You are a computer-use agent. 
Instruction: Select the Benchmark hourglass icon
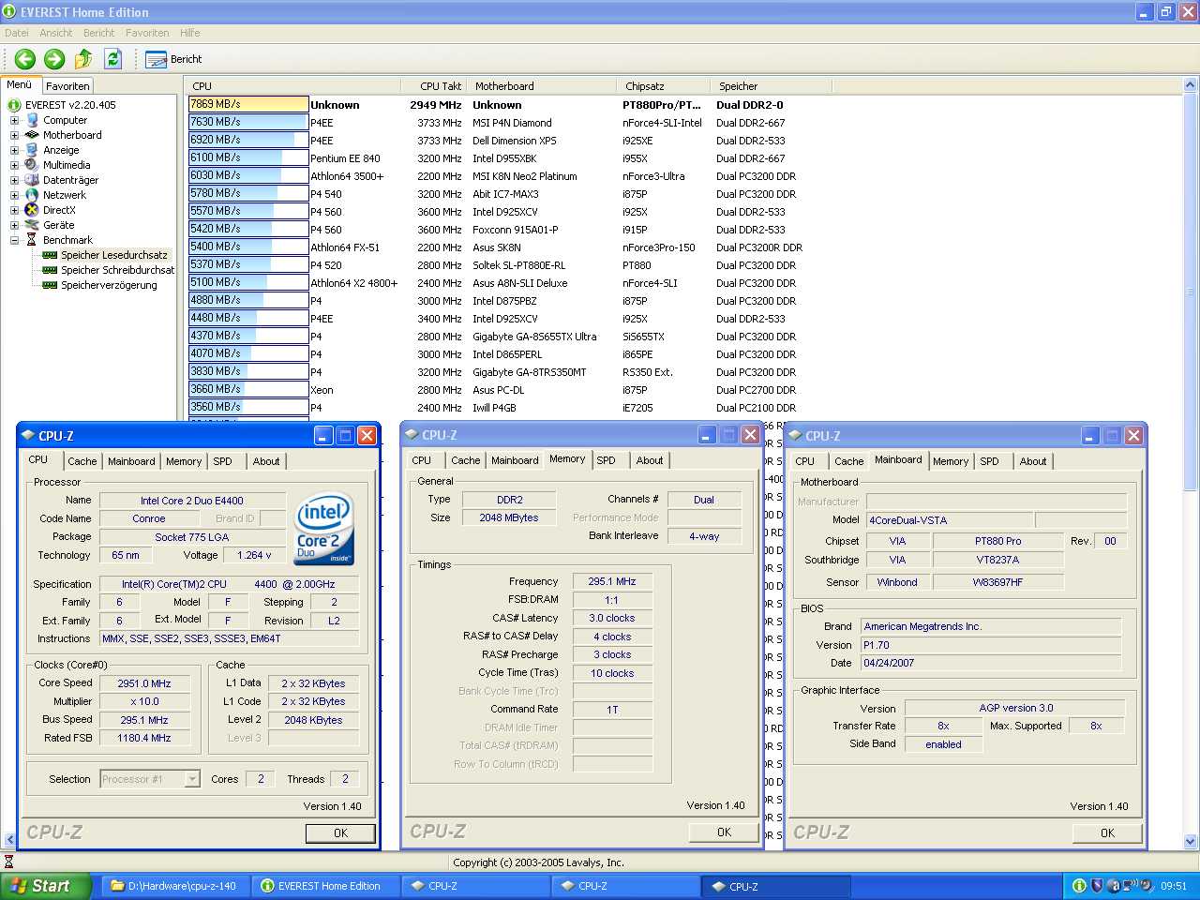32,240
